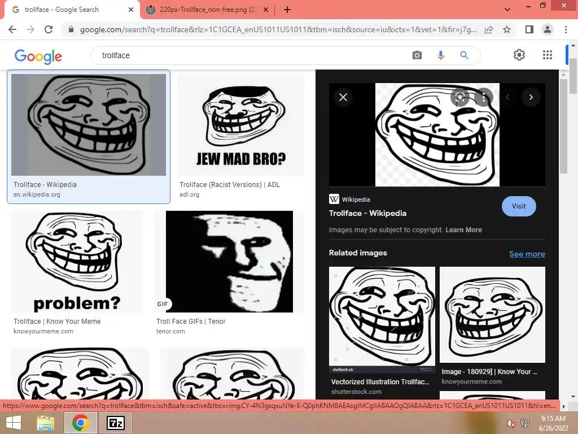Search inside image with the Lens icon
578x434 pixels.
tap(459, 97)
